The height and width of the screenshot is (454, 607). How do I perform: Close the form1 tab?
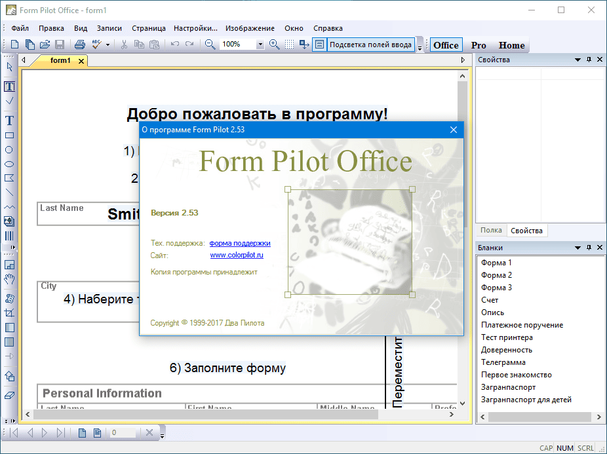click(81, 61)
